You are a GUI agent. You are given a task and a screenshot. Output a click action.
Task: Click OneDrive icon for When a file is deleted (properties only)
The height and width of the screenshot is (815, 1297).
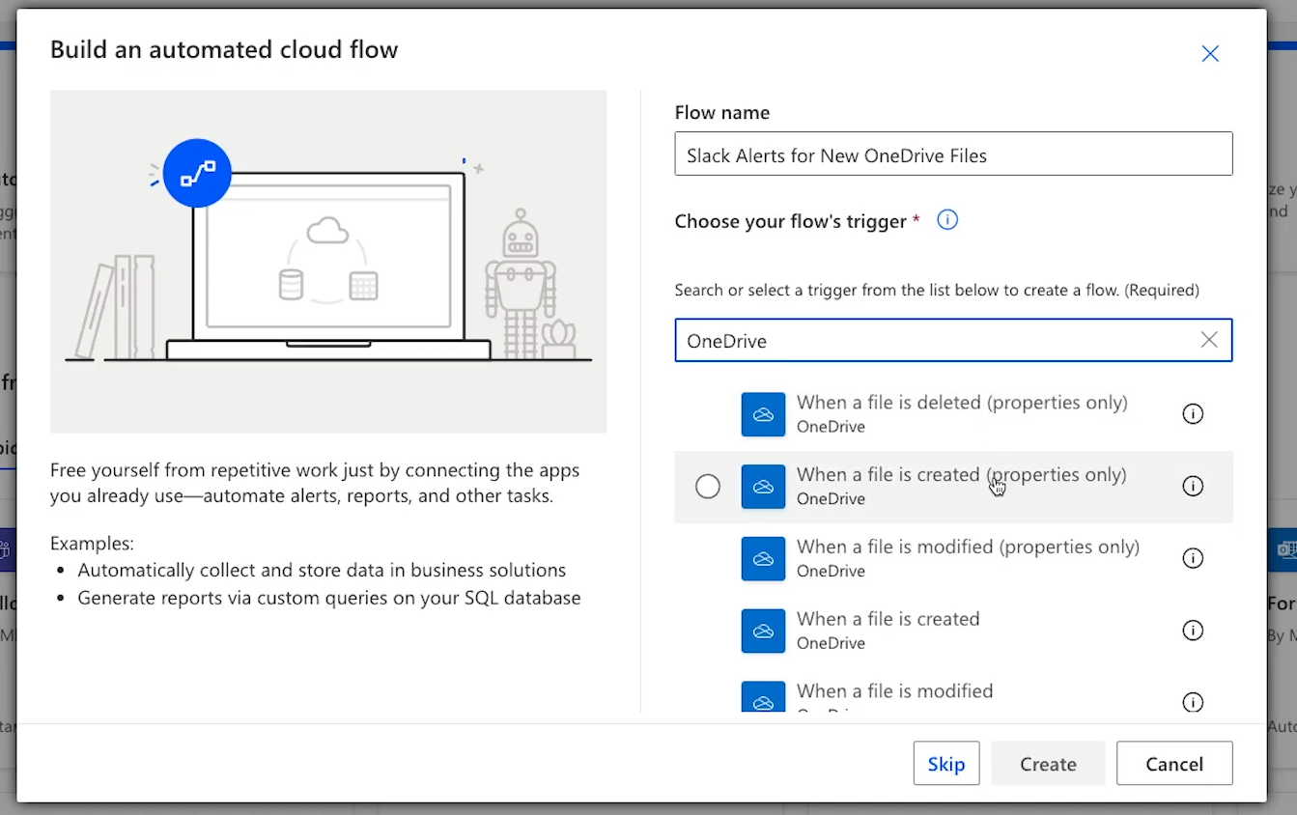coord(763,414)
